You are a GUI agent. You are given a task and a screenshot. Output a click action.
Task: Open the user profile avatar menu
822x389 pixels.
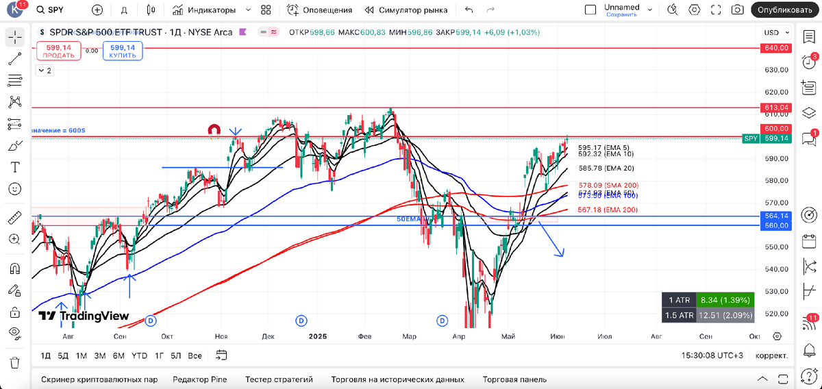point(14,10)
